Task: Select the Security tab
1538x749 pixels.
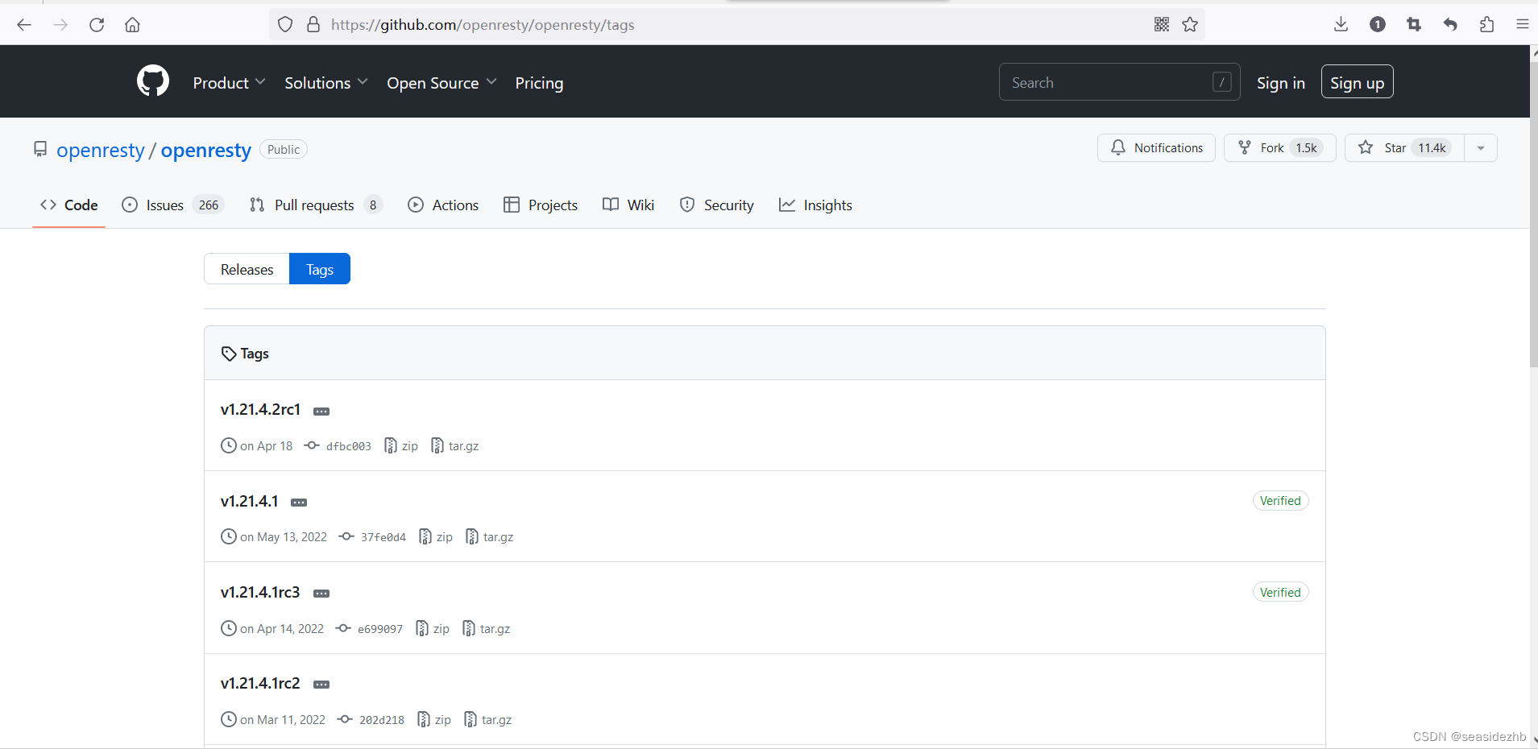Action: click(x=717, y=205)
